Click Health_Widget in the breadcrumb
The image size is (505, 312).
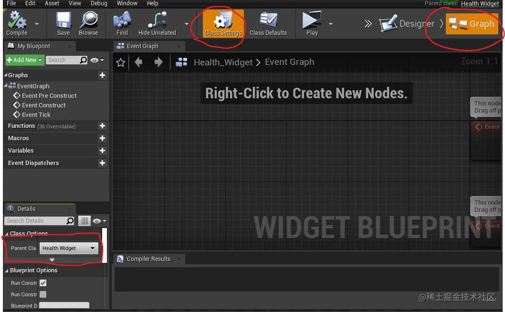click(x=223, y=62)
